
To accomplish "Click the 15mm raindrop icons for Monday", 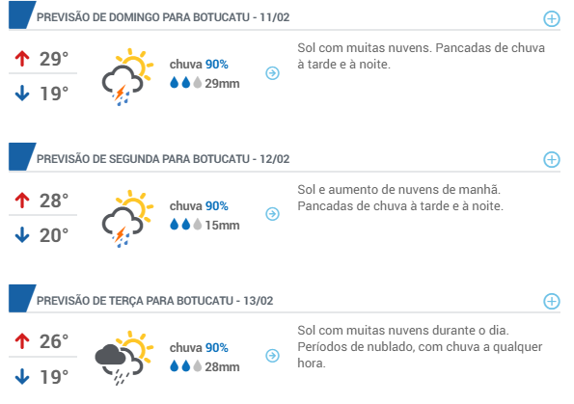I will tap(186, 225).
